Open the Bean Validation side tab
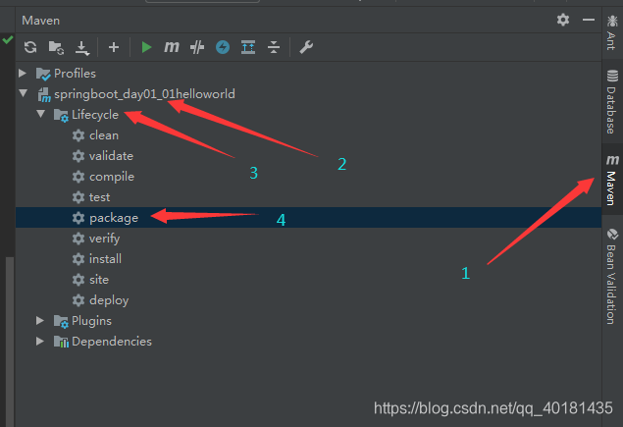The width and height of the screenshot is (623, 427). tap(612, 276)
